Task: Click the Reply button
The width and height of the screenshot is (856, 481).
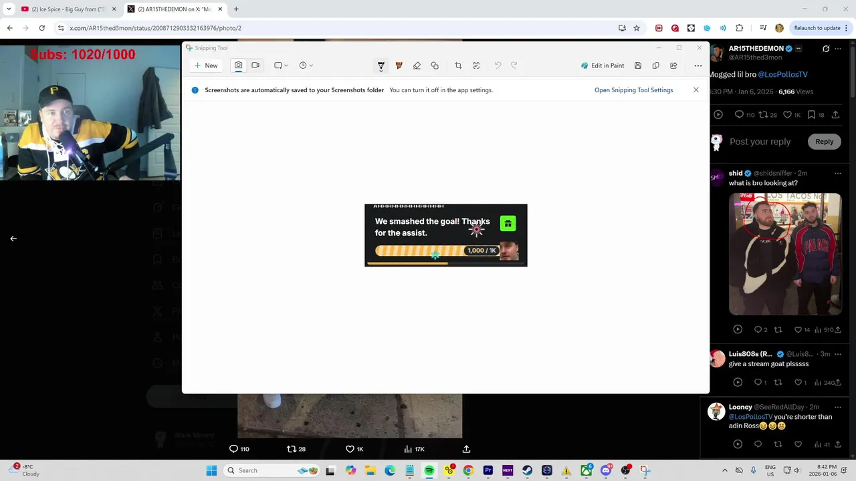Action: tap(825, 142)
